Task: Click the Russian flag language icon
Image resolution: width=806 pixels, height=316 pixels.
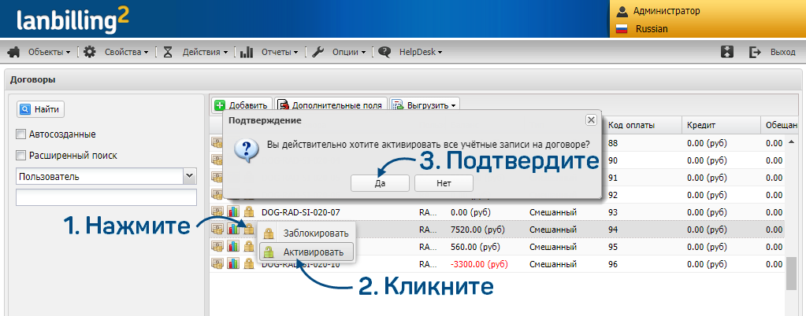Action: 622,29
